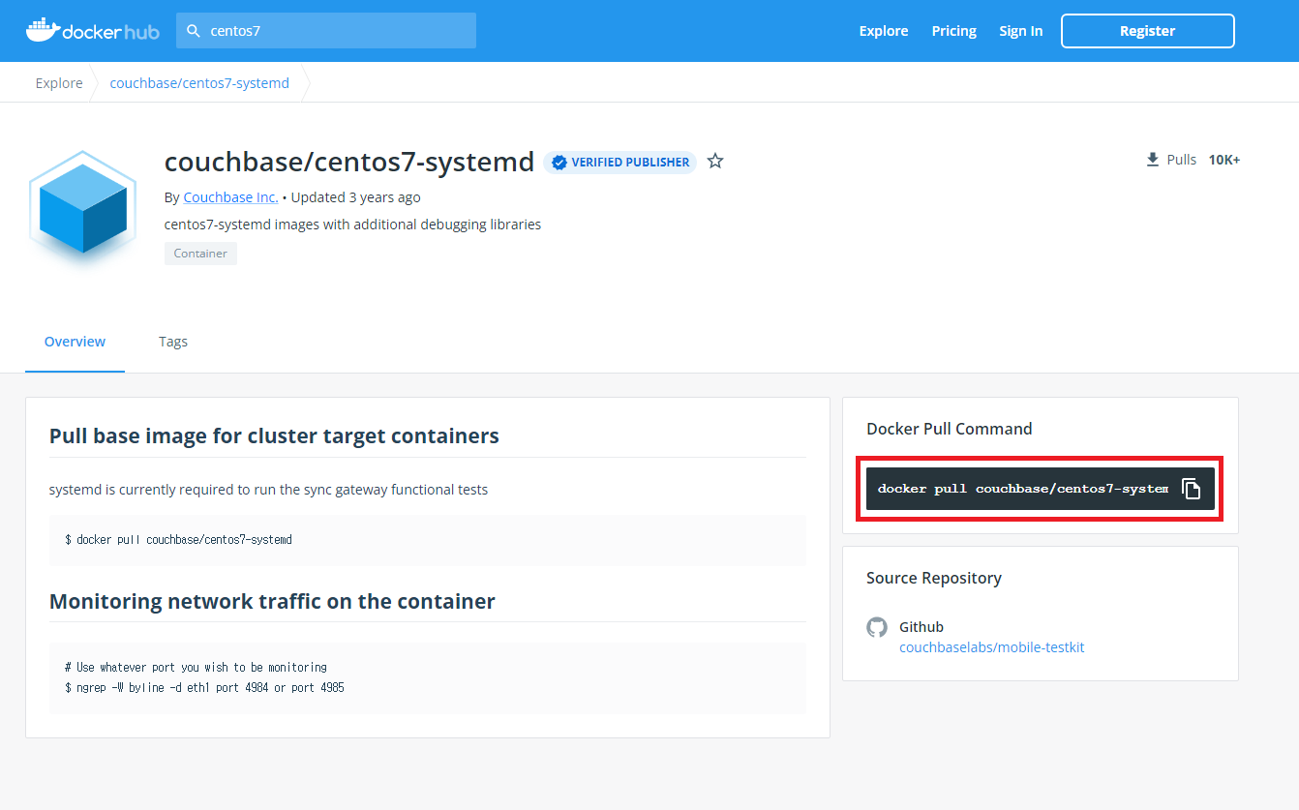Viewport: 1299px width, 810px height.
Task: Click the Docker Hub logo
Action: point(92,31)
